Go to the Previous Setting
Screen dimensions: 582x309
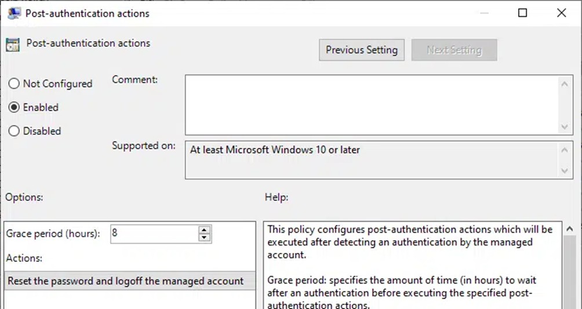[x=361, y=50]
